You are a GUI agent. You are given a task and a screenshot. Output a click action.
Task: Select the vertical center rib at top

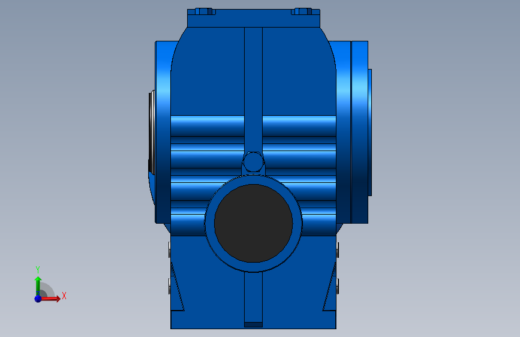click(x=253, y=89)
